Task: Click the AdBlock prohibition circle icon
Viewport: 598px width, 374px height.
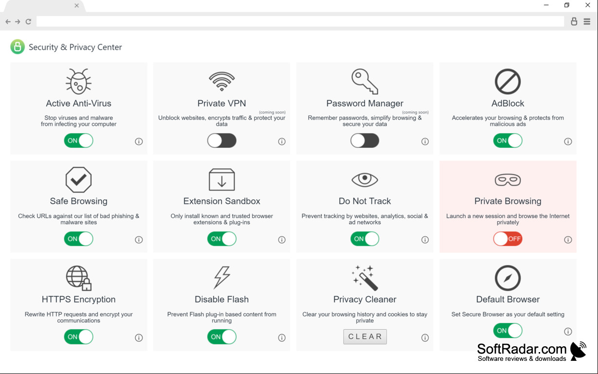Action: click(508, 81)
